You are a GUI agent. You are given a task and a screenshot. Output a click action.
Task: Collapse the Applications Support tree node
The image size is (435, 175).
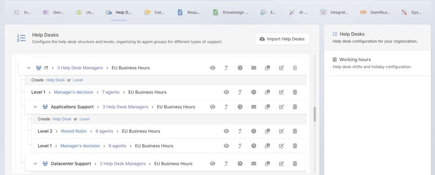(x=35, y=107)
